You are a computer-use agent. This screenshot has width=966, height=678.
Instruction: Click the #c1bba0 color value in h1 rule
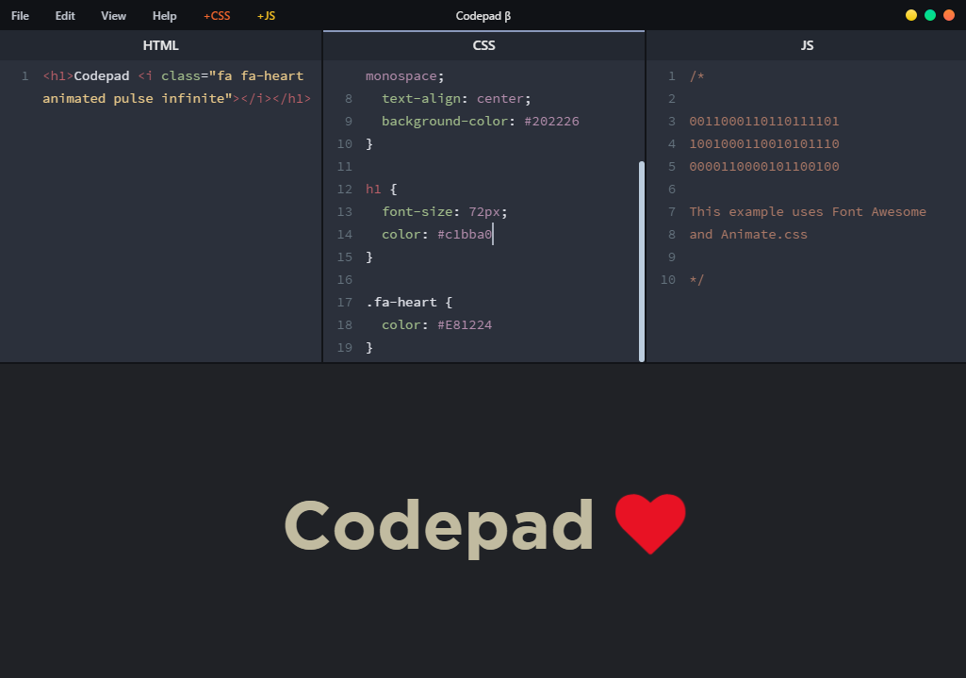click(x=465, y=234)
